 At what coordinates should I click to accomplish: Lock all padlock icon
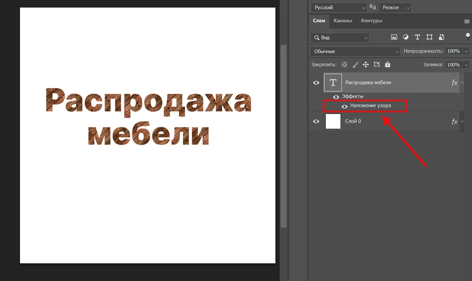(387, 65)
